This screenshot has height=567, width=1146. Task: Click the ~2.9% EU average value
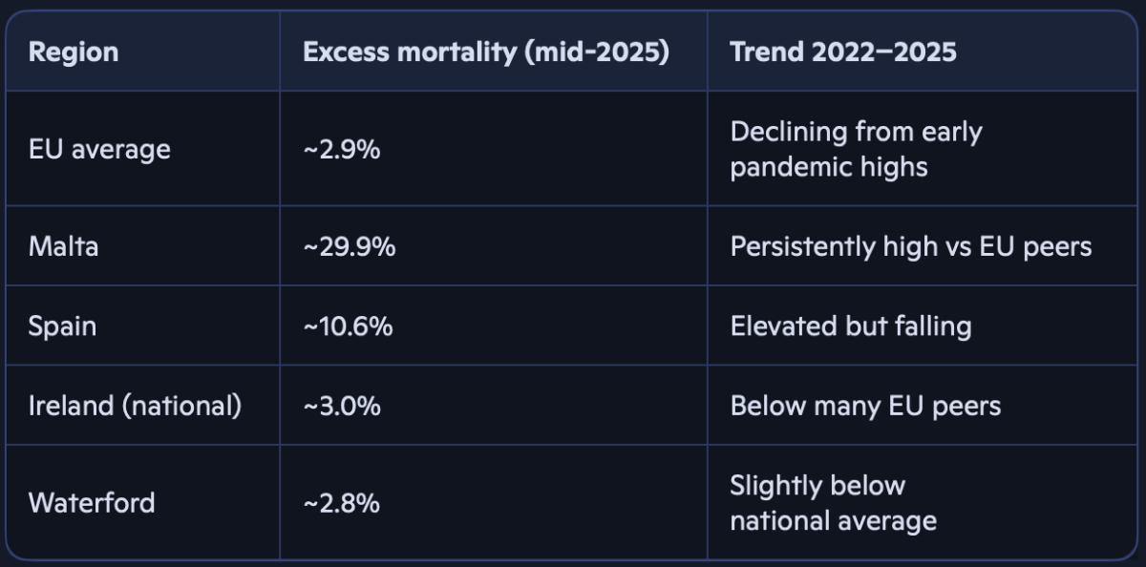341,150
